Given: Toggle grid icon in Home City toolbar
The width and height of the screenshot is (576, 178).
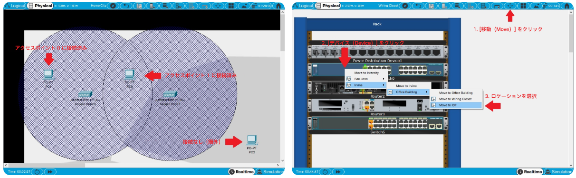Looking at the screenshot, I should coord(231,6).
